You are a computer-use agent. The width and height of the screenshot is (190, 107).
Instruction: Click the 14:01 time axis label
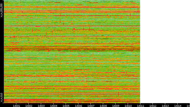(x=16, y=106)
